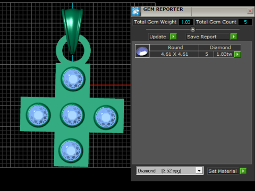
Task: Click green arrow next to Set Material
Action: coord(243,171)
